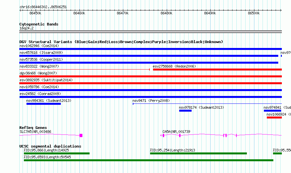Click the DGV Structural Variants track title

pyautogui.click(x=121, y=42)
